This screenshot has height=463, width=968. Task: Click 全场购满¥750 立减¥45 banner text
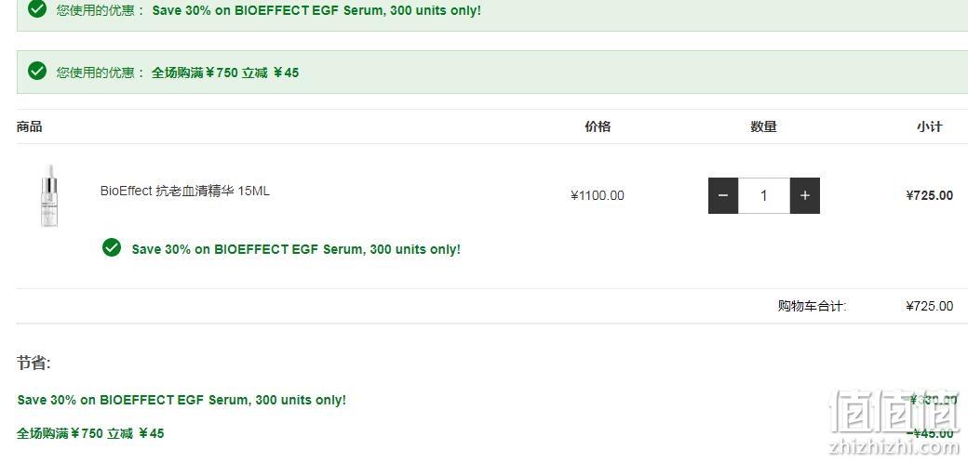tap(225, 73)
